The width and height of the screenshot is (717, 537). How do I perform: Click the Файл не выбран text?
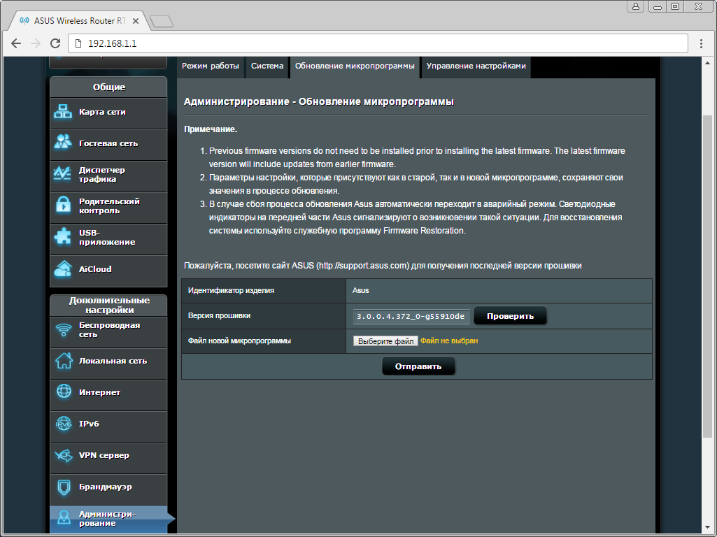pyautogui.click(x=449, y=341)
